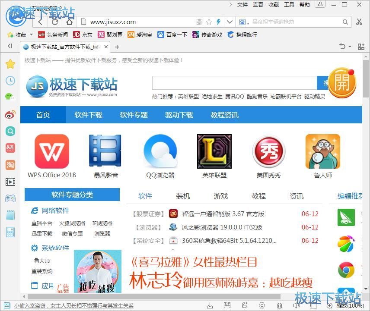Open the sidebar game controller icon
This screenshot has width=370, height=311.
pos(10,198)
